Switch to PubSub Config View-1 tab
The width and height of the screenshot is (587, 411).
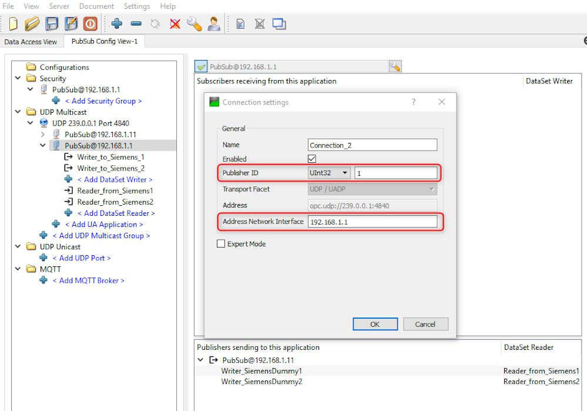pos(105,41)
